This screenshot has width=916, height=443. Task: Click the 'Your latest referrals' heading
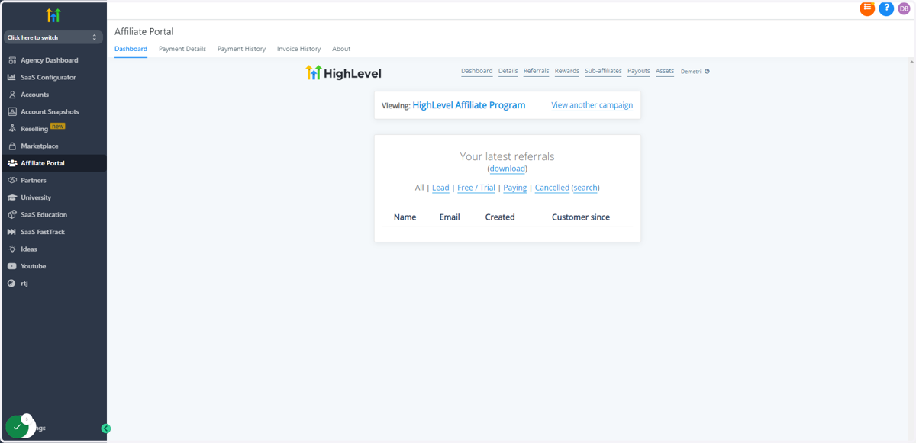(x=507, y=156)
